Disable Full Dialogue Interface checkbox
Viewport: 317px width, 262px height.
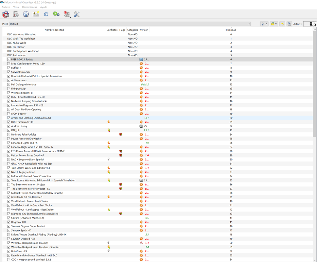[9, 84]
